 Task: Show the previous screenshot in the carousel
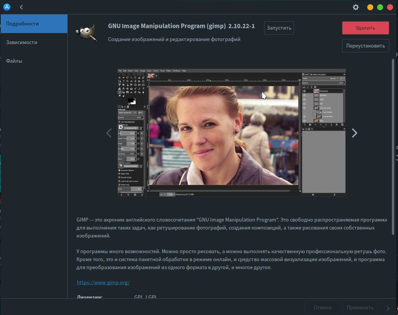(109, 133)
